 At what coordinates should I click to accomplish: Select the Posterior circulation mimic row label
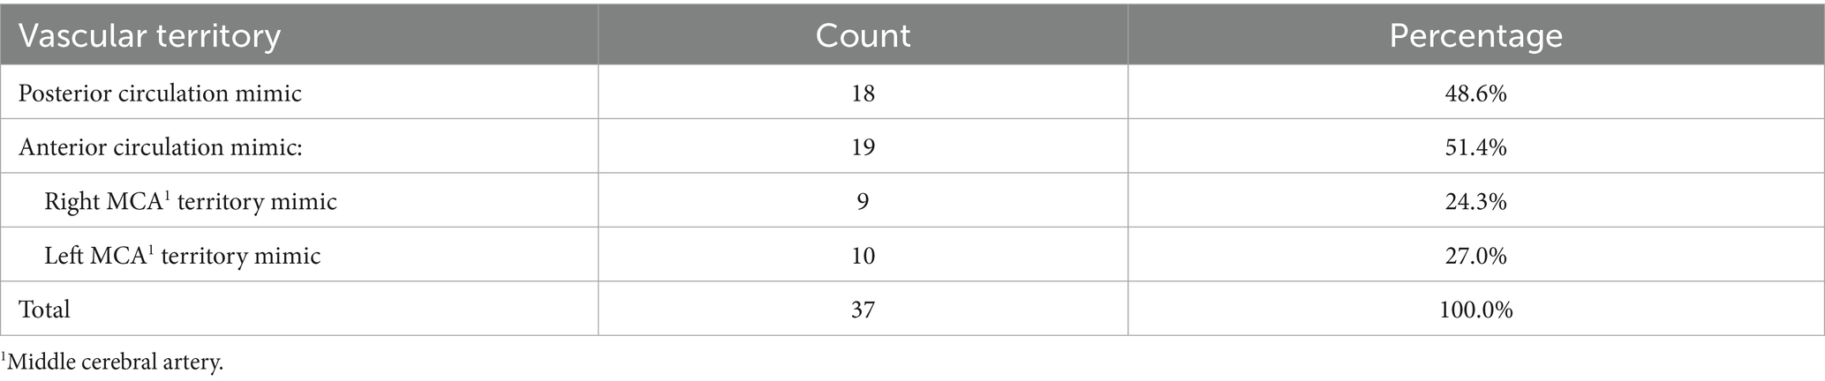(x=160, y=93)
